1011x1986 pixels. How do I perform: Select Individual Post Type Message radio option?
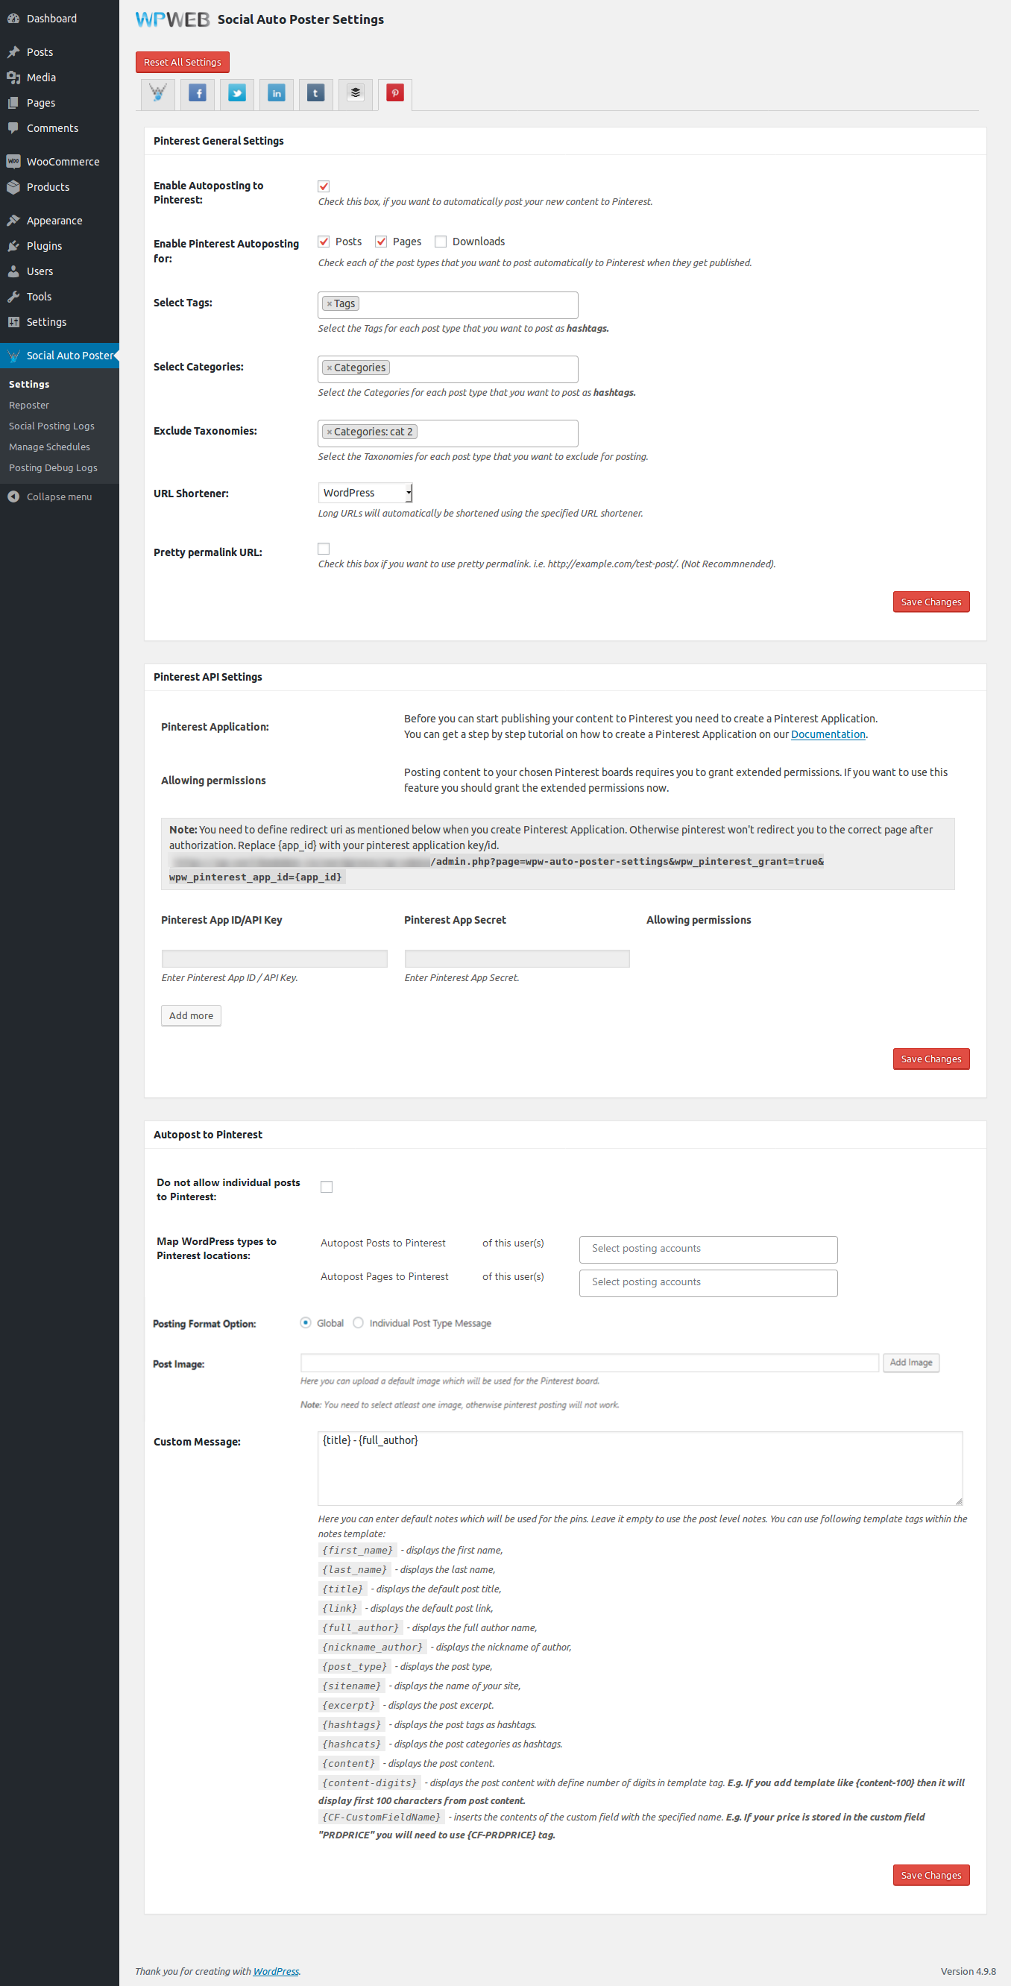[x=358, y=1323]
